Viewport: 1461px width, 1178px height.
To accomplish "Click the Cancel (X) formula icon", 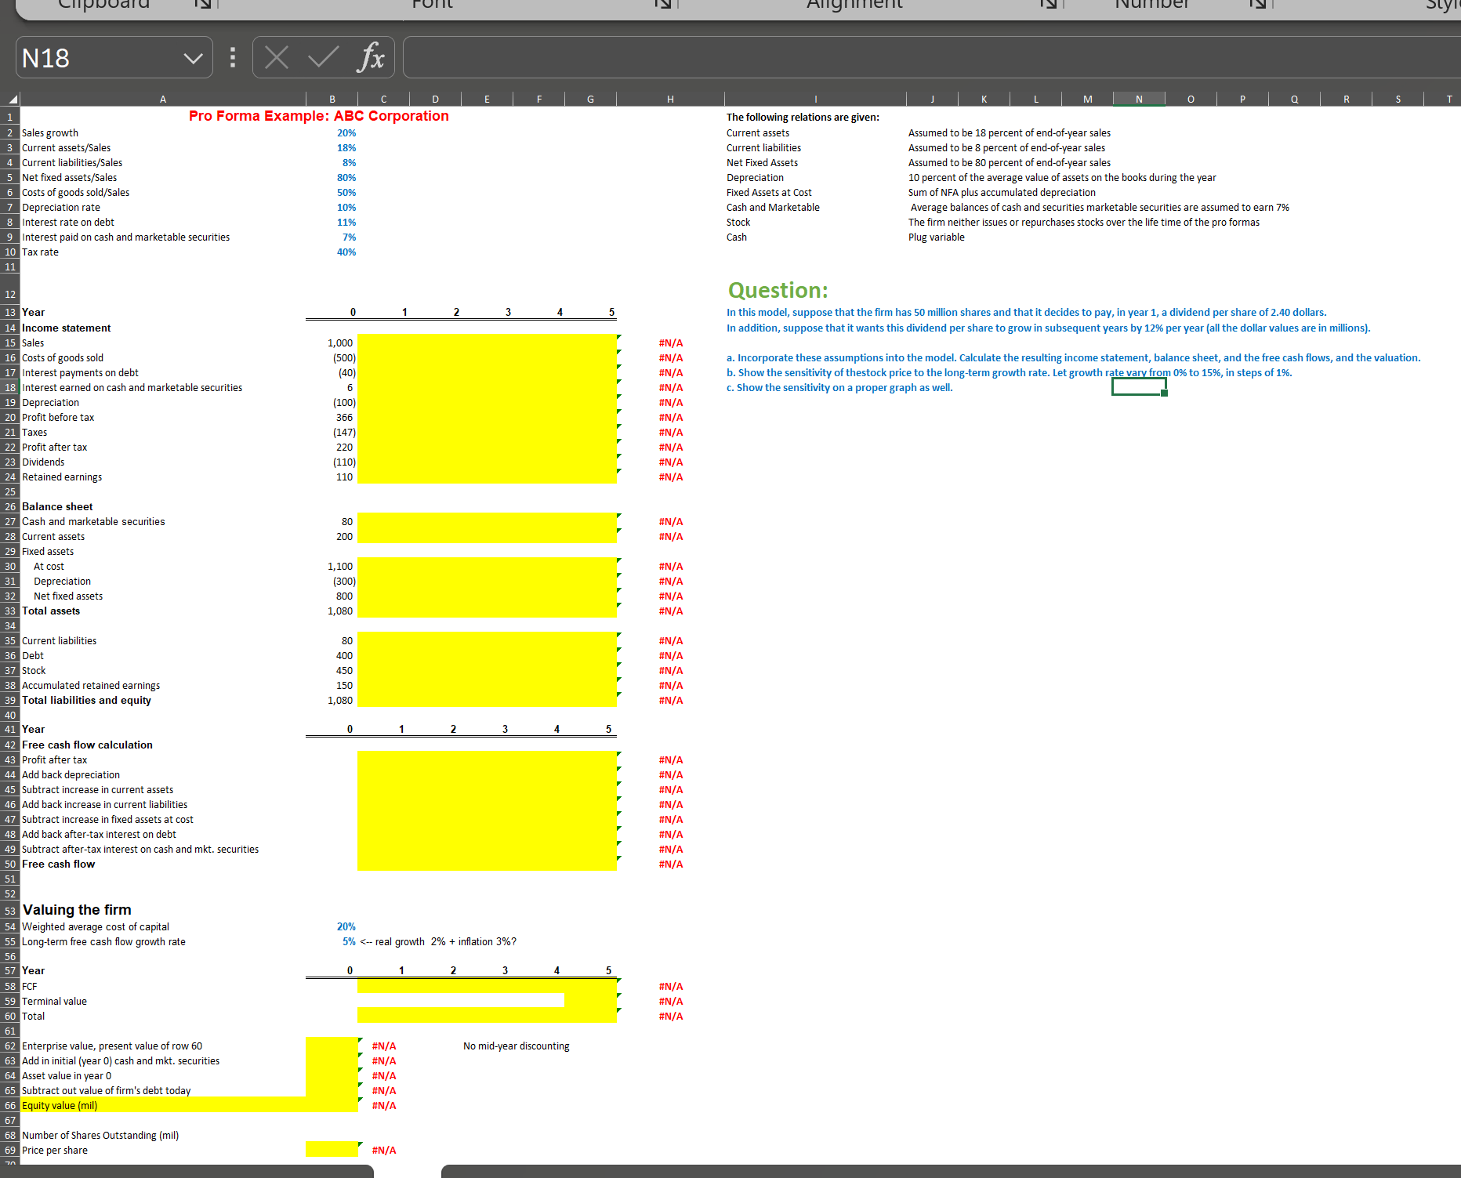I will 276,57.
